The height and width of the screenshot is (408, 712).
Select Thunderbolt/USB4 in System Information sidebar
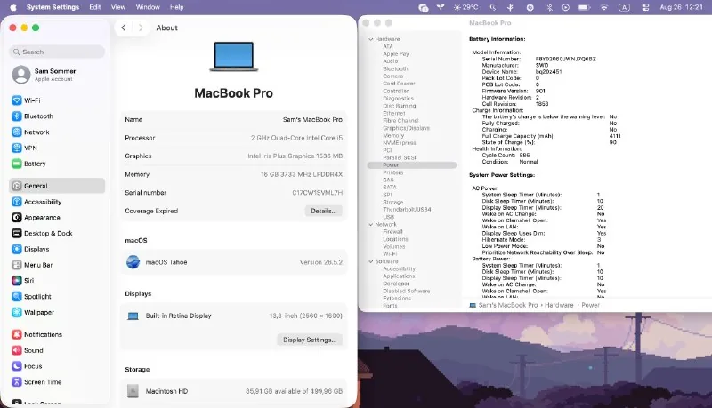[407, 210]
